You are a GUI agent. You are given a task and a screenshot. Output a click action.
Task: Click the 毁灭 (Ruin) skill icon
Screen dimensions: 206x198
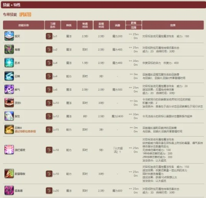(9, 36)
